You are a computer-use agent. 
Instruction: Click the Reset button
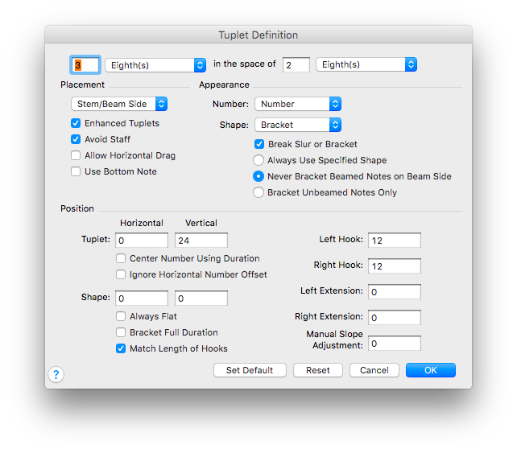[318, 370]
